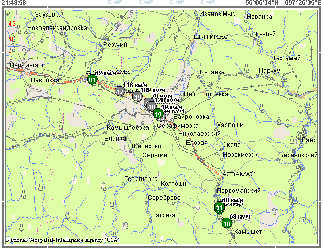The width and height of the screenshot is (323, 249).
Task: Click the Камышлеевка village label
Action: pos(128,127)
